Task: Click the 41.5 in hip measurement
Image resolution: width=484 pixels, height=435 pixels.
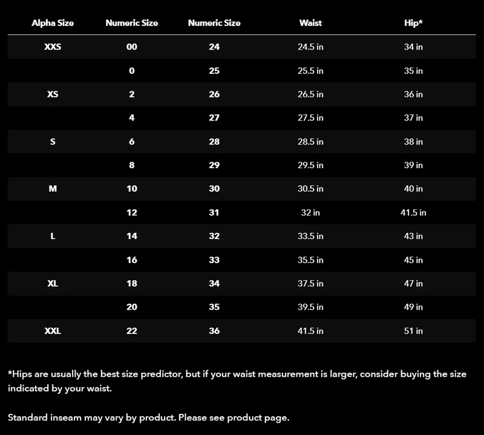Action: click(413, 212)
